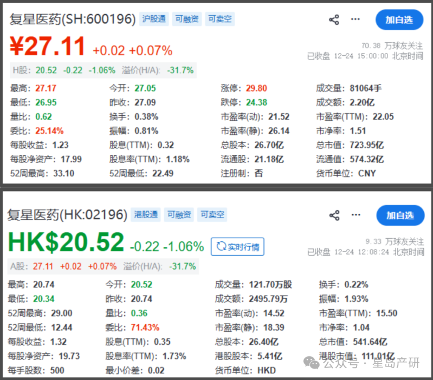Click 9.33 万球友关注 text
The image size is (433, 380).
coord(395,241)
